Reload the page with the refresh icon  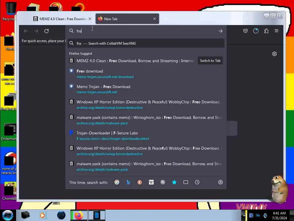[x=47, y=31]
